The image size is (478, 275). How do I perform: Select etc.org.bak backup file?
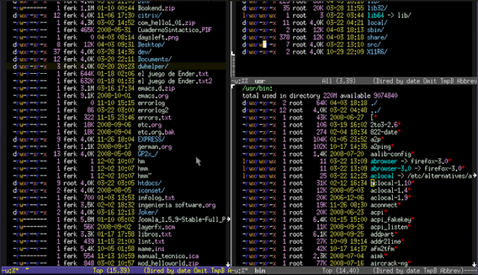point(156,133)
